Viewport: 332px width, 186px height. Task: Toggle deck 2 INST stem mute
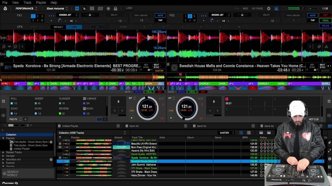(x=203, y=92)
